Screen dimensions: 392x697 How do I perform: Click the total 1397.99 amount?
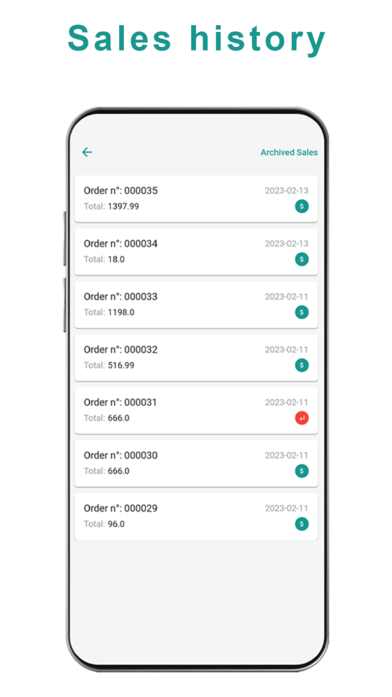pyautogui.click(x=123, y=206)
